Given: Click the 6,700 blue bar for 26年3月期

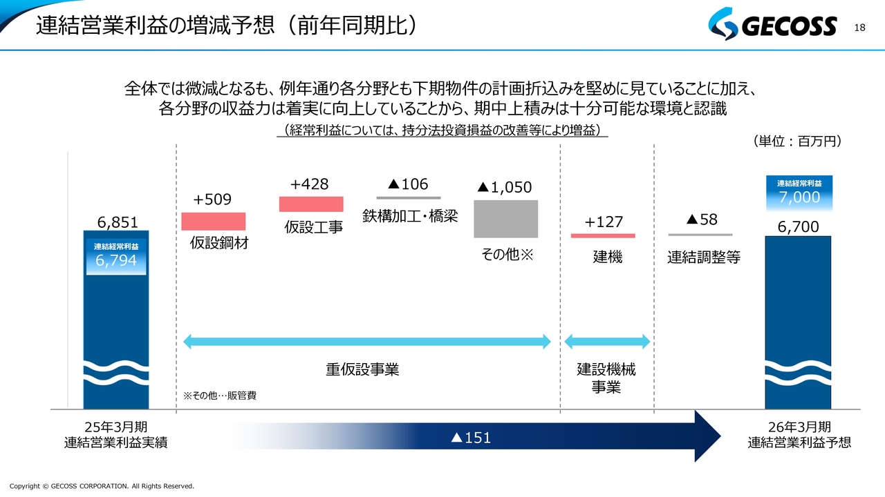Looking at the screenshot, I should coord(799,322).
